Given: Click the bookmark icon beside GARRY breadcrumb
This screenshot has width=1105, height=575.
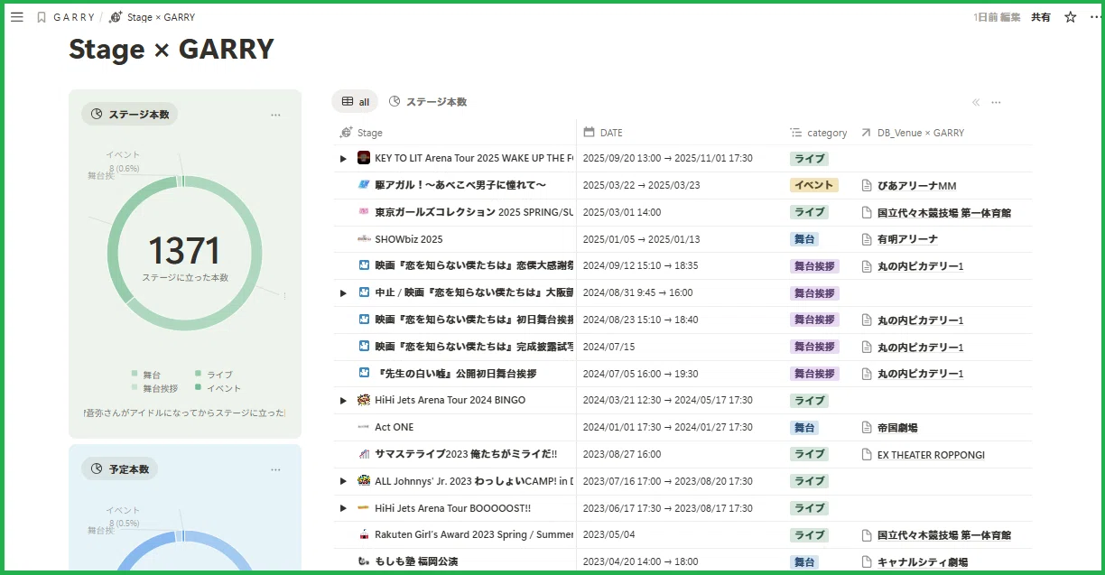Looking at the screenshot, I should click(42, 17).
